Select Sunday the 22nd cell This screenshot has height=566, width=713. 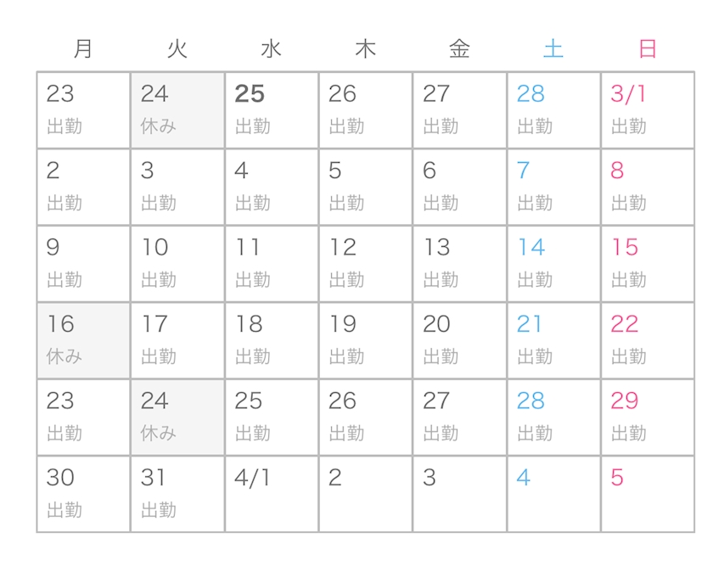tap(648, 340)
